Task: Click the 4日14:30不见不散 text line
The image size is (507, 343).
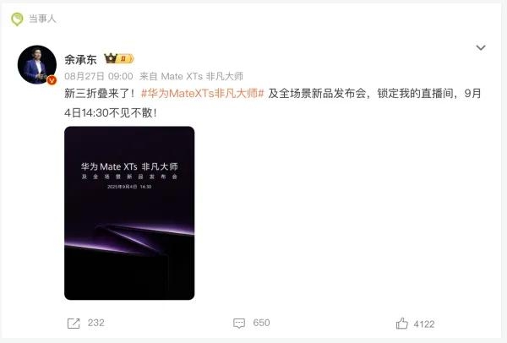Action: click(111, 113)
